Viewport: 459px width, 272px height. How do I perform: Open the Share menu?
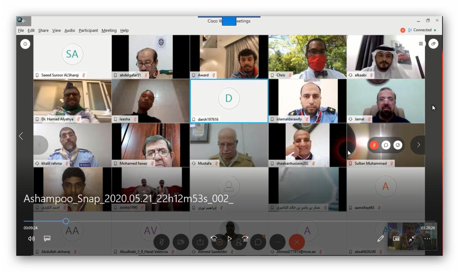tap(43, 31)
